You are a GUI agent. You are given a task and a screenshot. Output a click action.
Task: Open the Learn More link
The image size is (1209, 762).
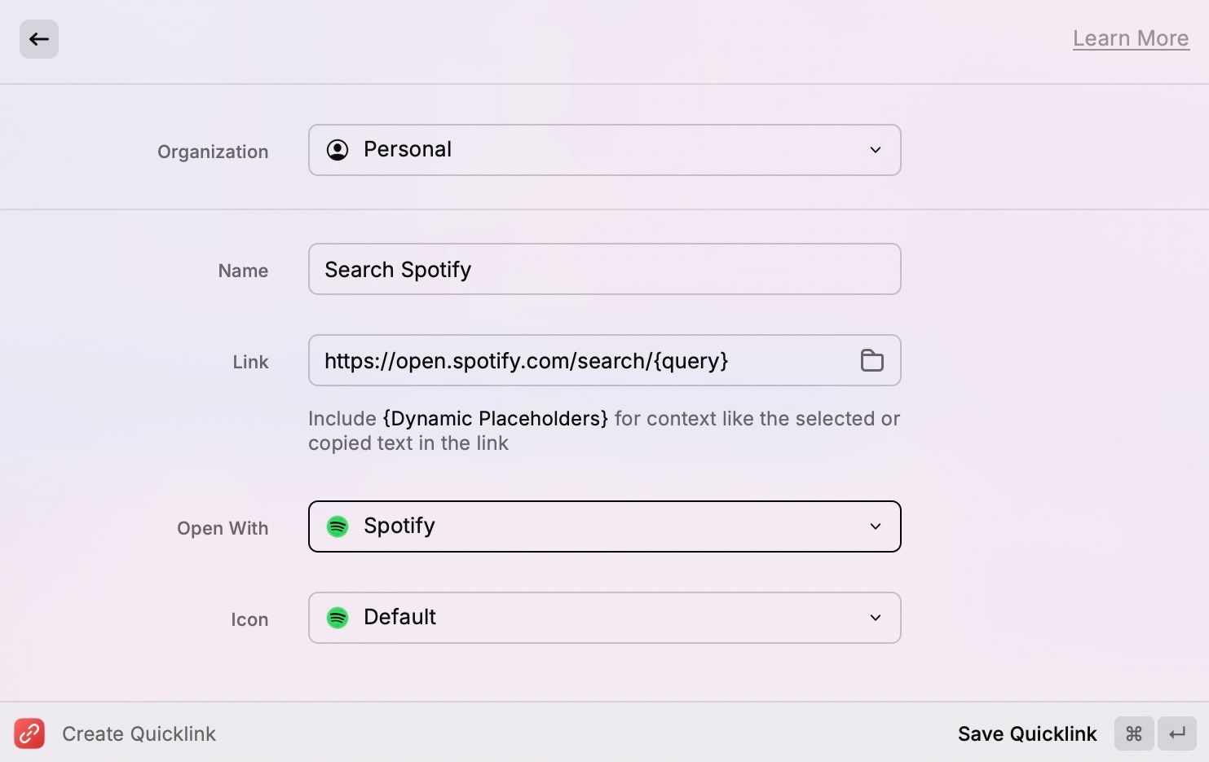[1130, 38]
